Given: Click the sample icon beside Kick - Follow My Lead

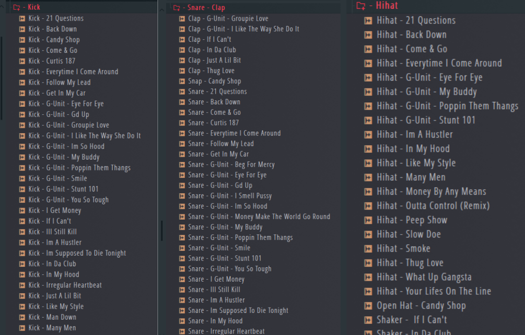Looking at the screenshot, I should [22, 82].
